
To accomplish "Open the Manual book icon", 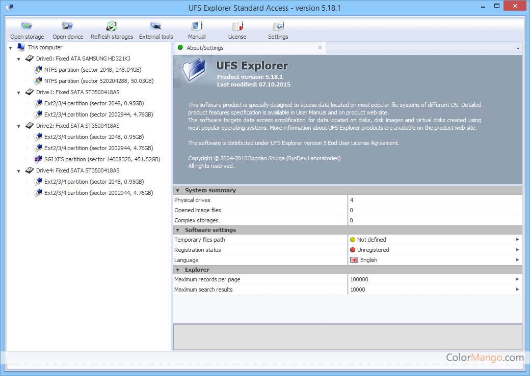I will (197, 26).
